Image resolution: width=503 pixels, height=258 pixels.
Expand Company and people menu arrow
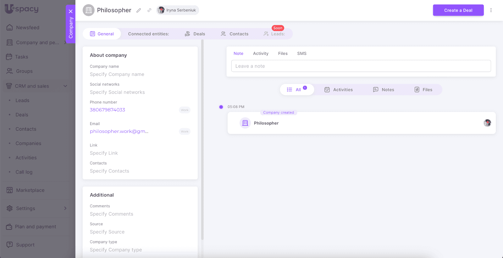(65, 42)
